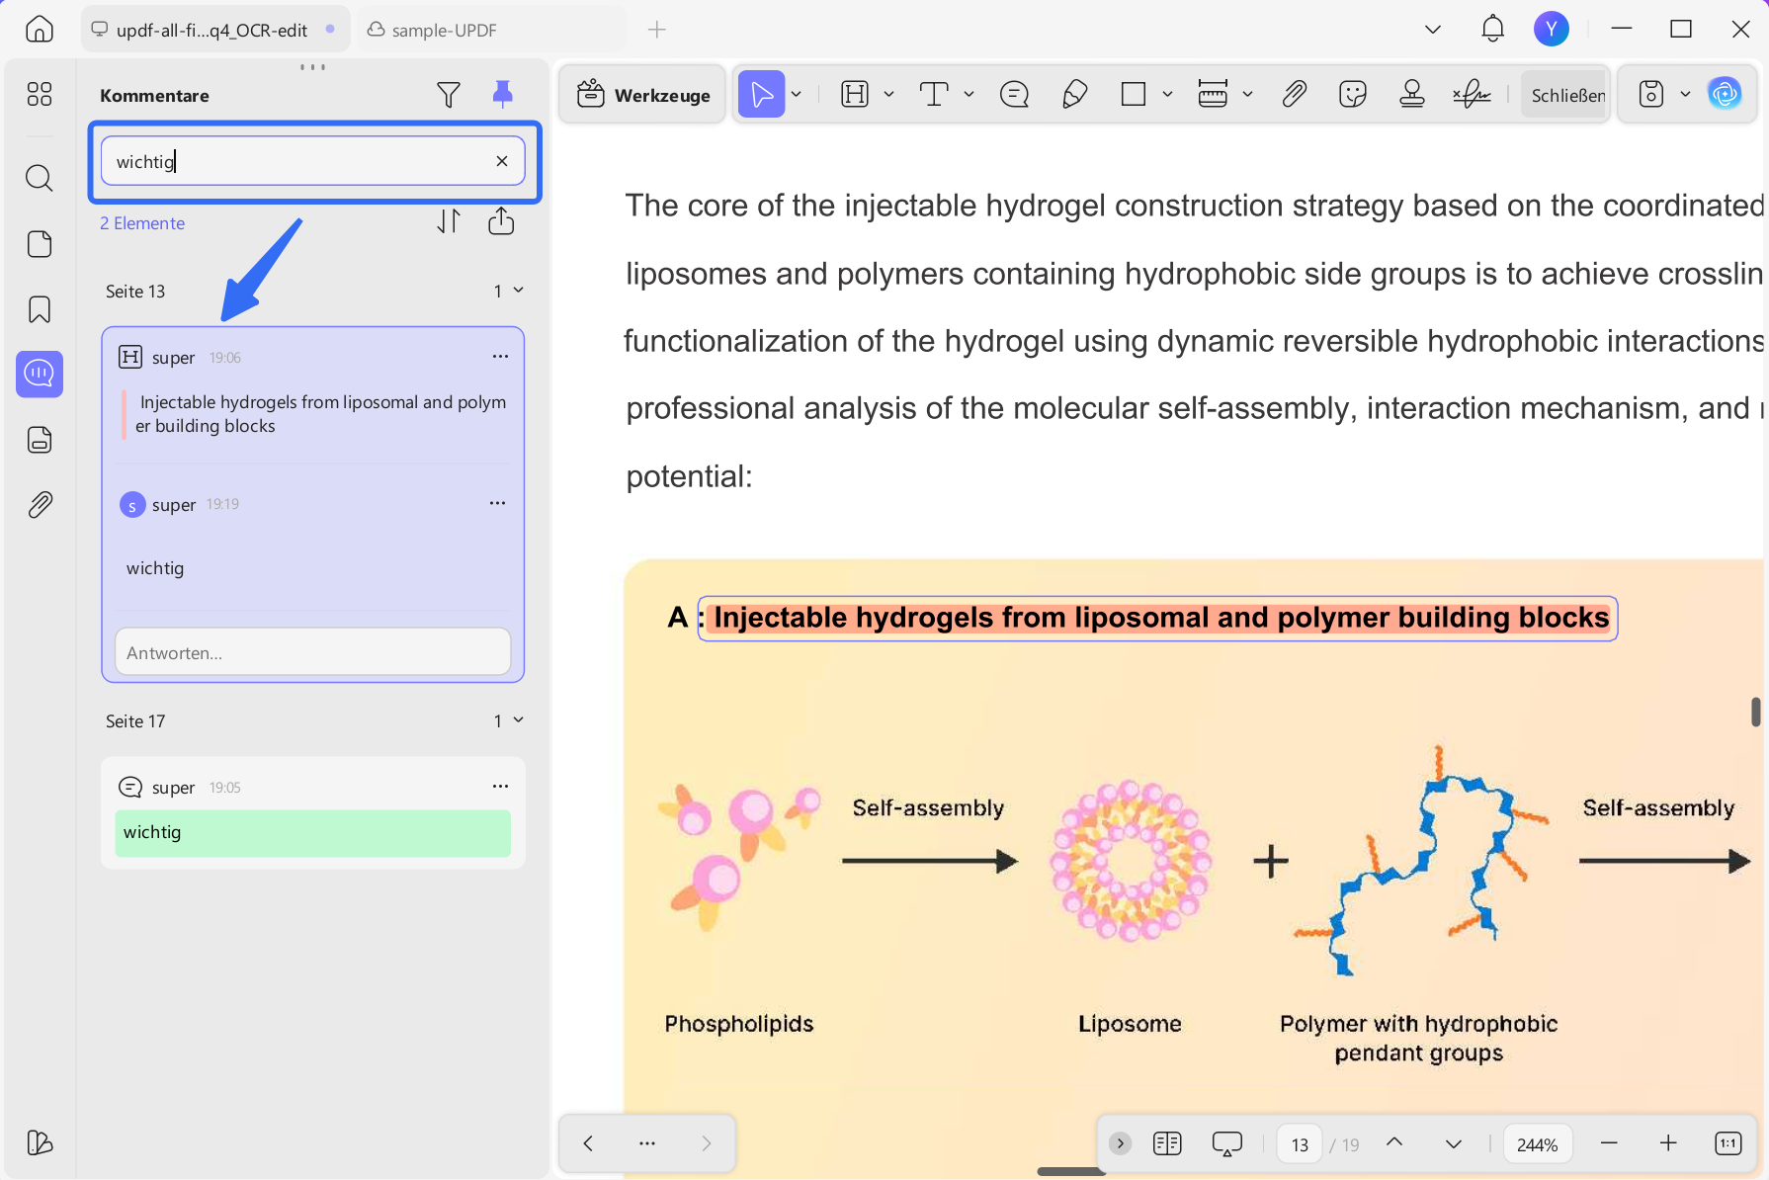Open the thumbnails grid panel in sidebar

tap(40, 94)
